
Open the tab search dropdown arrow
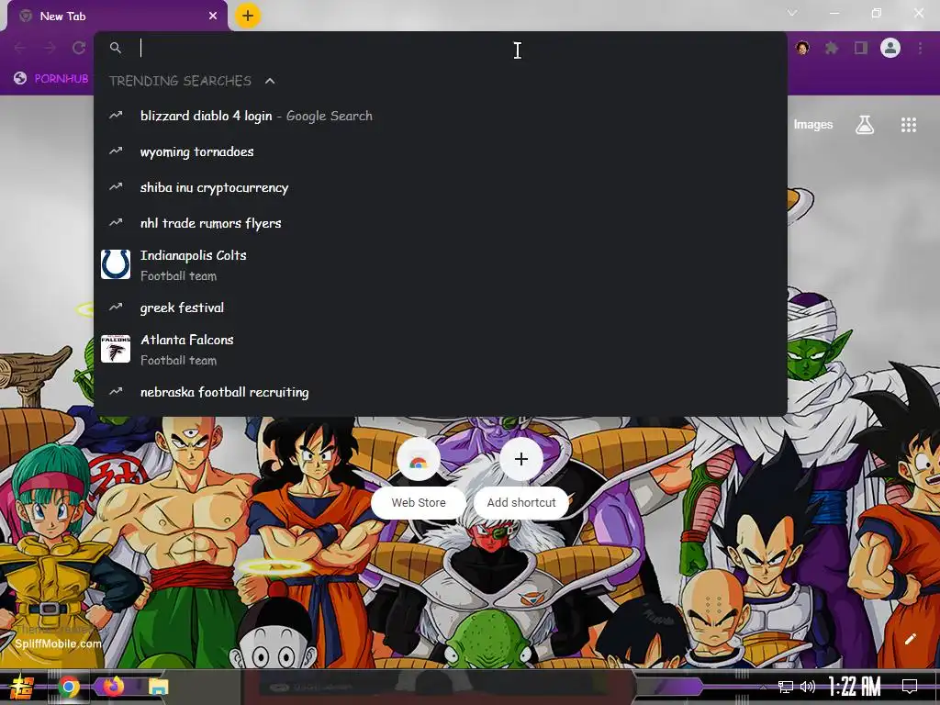pos(792,13)
